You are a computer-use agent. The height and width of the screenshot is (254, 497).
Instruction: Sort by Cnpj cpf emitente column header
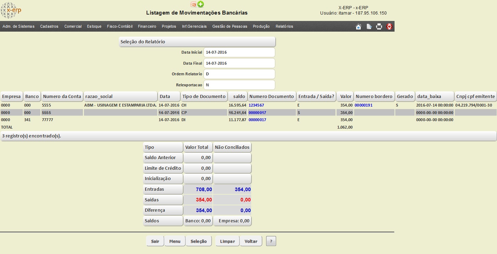click(x=476, y=96)
